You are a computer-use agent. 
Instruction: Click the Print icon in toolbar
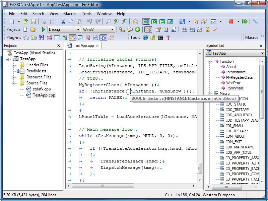(44, 21)
